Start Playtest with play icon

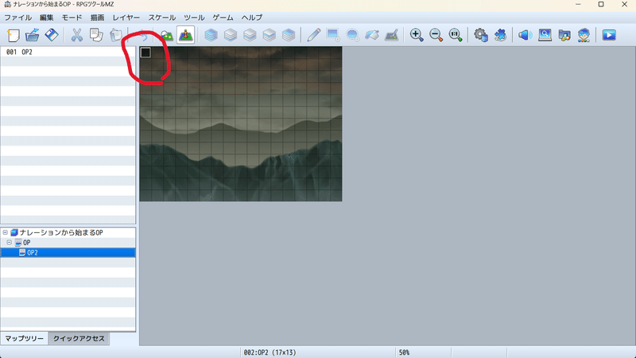pos(609,35)
